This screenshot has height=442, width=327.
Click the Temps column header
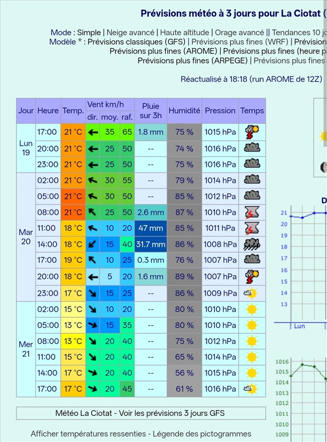point(252,110)
